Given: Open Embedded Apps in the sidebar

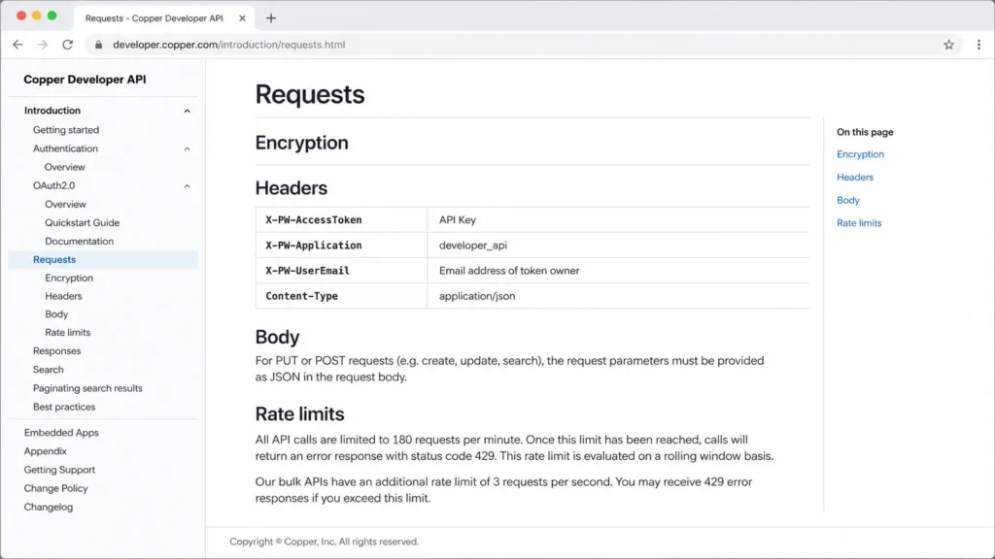Looking at the screenshot, I should (61, 432).
